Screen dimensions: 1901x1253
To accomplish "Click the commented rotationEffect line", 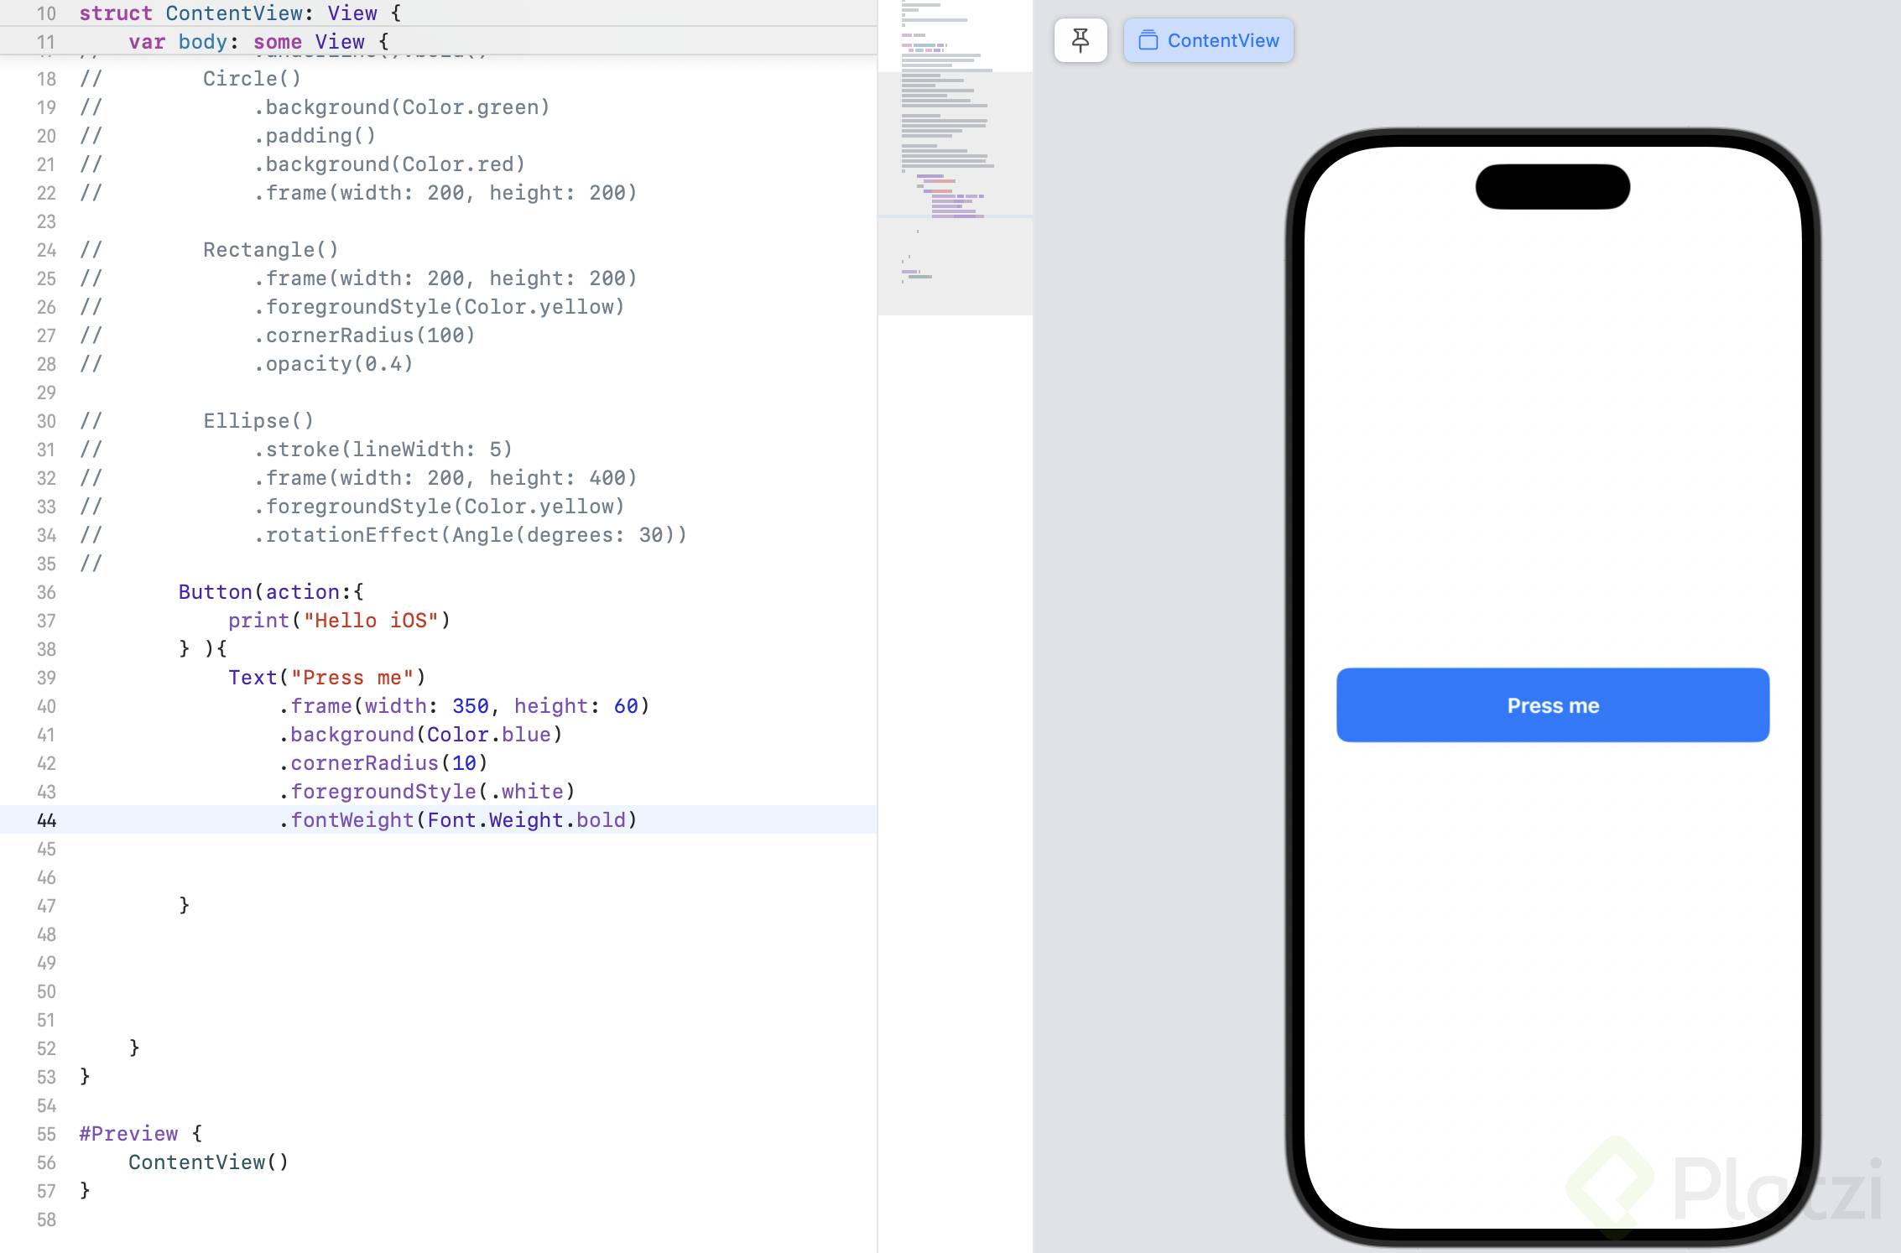I will click(x=470, y=535).
